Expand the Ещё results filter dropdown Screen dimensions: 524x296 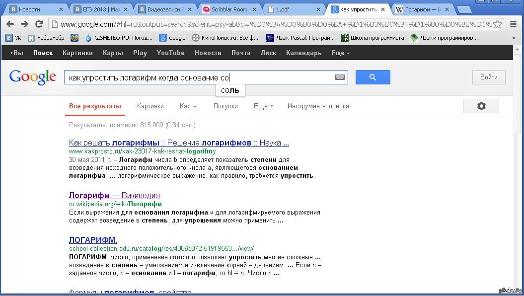tap(263, 106)
